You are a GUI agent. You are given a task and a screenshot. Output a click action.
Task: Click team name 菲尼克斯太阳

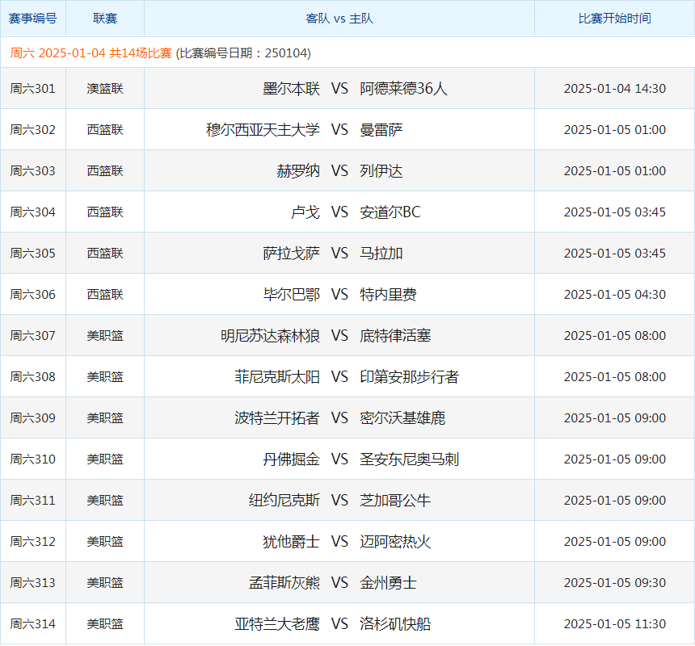[277, 377]
